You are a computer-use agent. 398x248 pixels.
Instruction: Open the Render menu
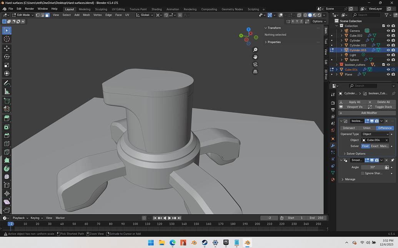click(x=30, y=9)
